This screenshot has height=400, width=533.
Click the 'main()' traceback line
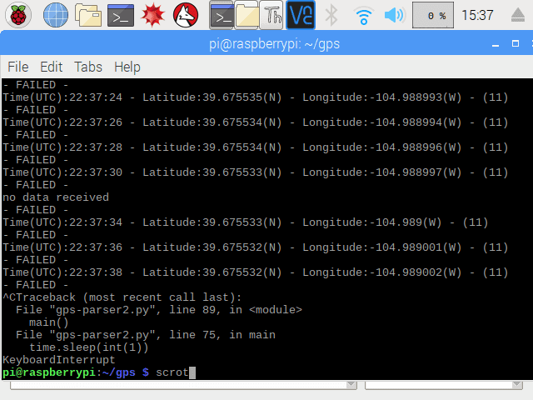[x=49, y=322]
